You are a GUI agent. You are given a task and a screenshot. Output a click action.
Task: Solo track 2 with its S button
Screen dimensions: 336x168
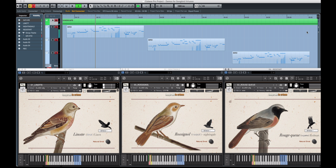coord(56,27)
